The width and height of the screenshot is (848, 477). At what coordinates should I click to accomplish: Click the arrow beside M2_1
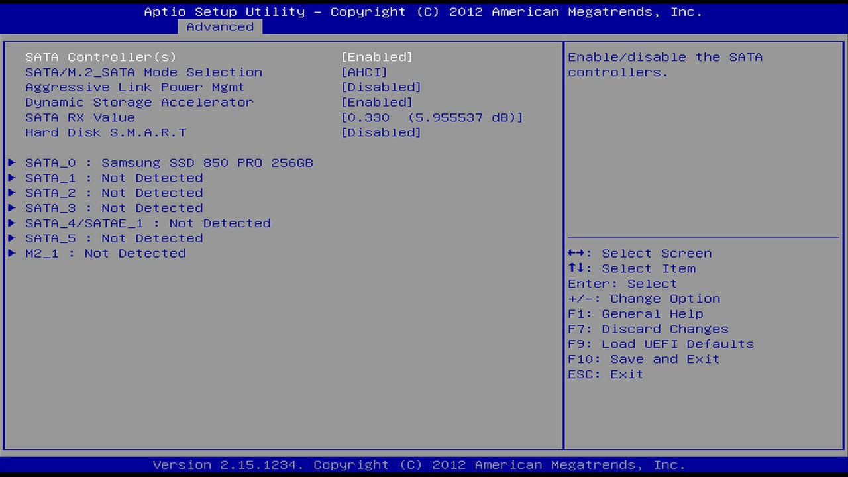pos(12,253)
